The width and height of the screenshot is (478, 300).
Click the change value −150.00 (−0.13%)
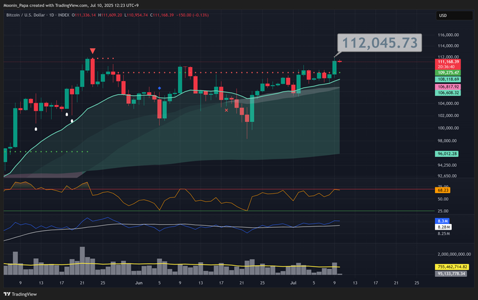point(192,15)
